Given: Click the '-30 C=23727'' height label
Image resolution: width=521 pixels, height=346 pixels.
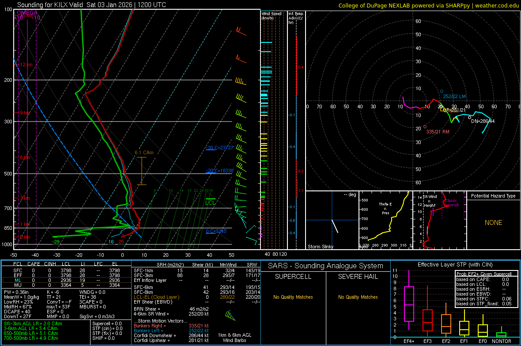Looking at the screenshot, I should [219, 148].
